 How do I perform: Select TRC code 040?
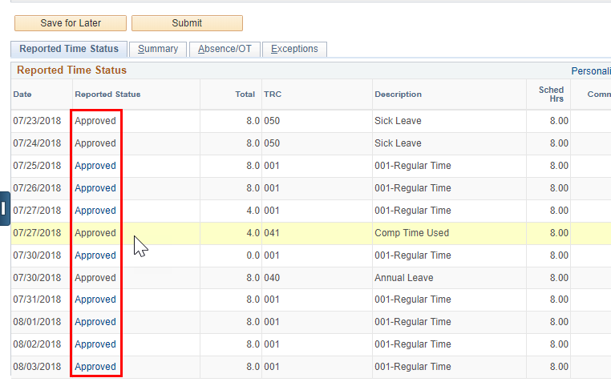272,278
